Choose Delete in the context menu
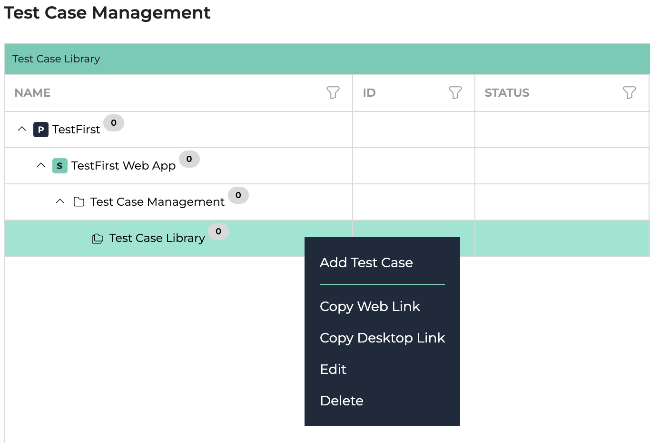Image resolution: width=650 pixels, height=443 pixels. point(342,401)
